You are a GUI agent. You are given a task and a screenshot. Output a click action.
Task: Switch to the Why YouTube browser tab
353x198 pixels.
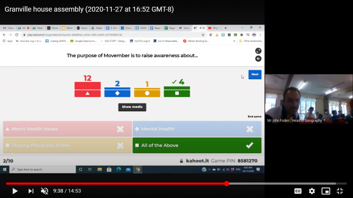pos(214,28)
